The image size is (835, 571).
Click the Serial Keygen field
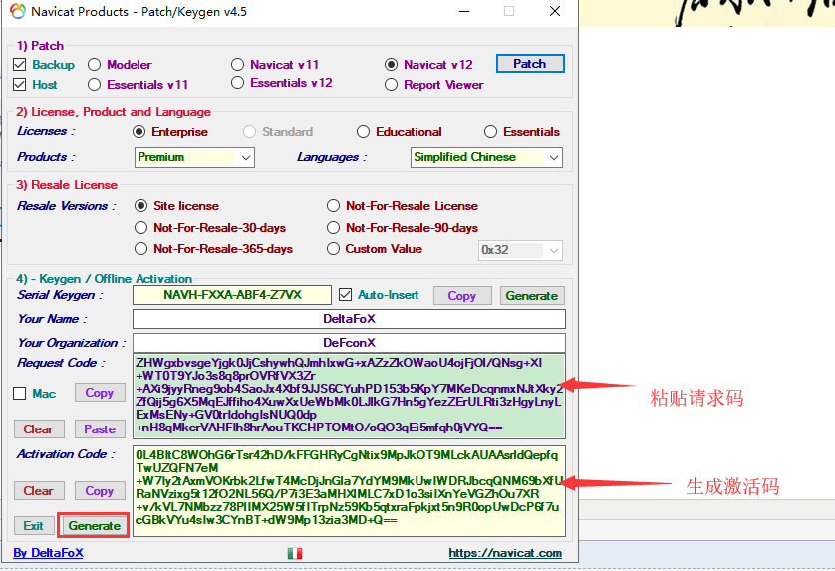click(232, 295)
